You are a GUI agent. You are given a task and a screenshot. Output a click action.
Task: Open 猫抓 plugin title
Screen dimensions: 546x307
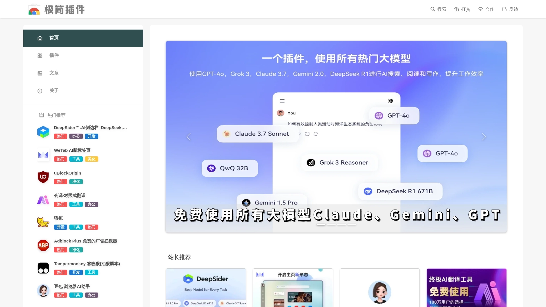[58, 218]
